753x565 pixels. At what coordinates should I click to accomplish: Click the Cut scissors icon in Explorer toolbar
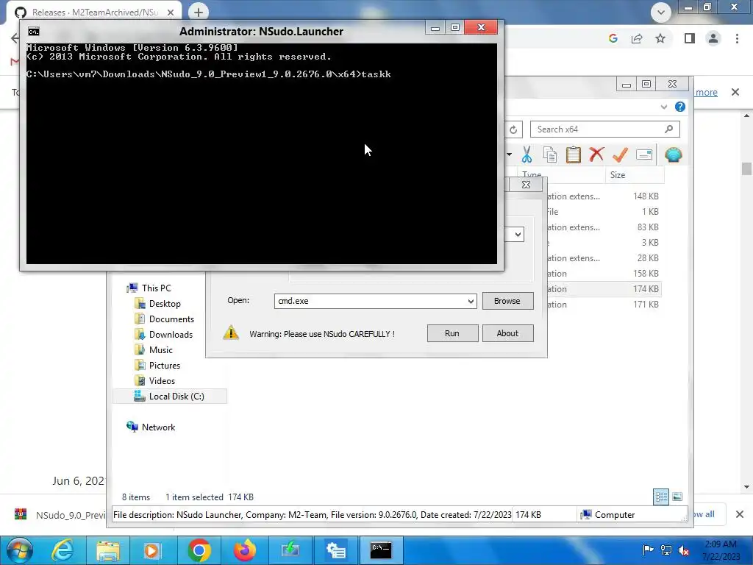click(527, 154)
